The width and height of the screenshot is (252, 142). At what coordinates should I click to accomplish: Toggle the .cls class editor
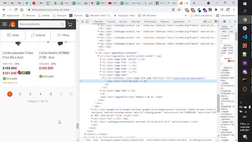231,32
